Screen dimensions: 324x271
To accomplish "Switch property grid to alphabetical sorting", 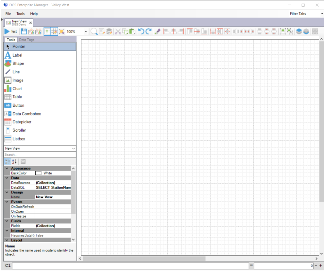I will 13,161.
